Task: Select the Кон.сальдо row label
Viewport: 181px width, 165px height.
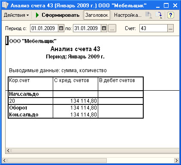Action: click(x=30, y=115)
